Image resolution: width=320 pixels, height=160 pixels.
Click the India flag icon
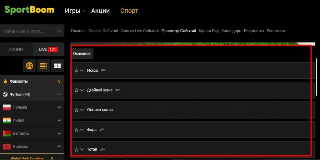[x=7, y=121]
